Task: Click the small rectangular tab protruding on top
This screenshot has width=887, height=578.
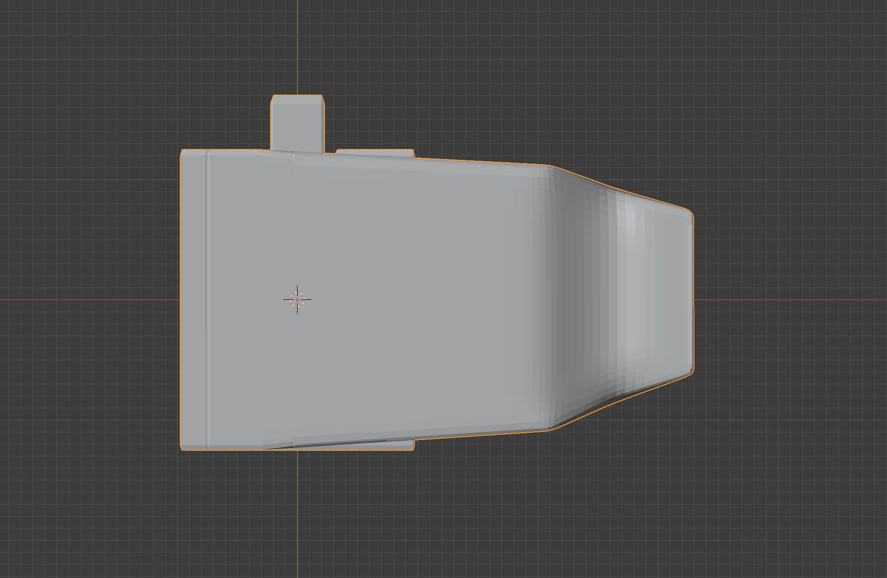Action: pos(298,123)
